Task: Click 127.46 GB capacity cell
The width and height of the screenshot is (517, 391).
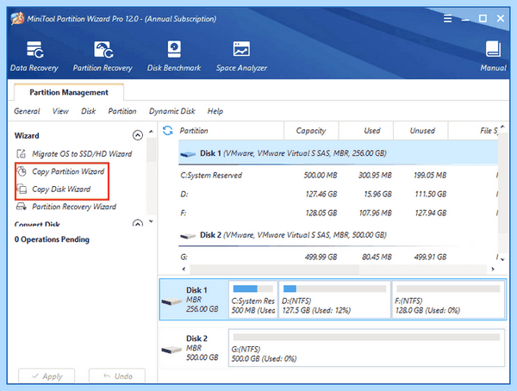Action: [321, 194]
